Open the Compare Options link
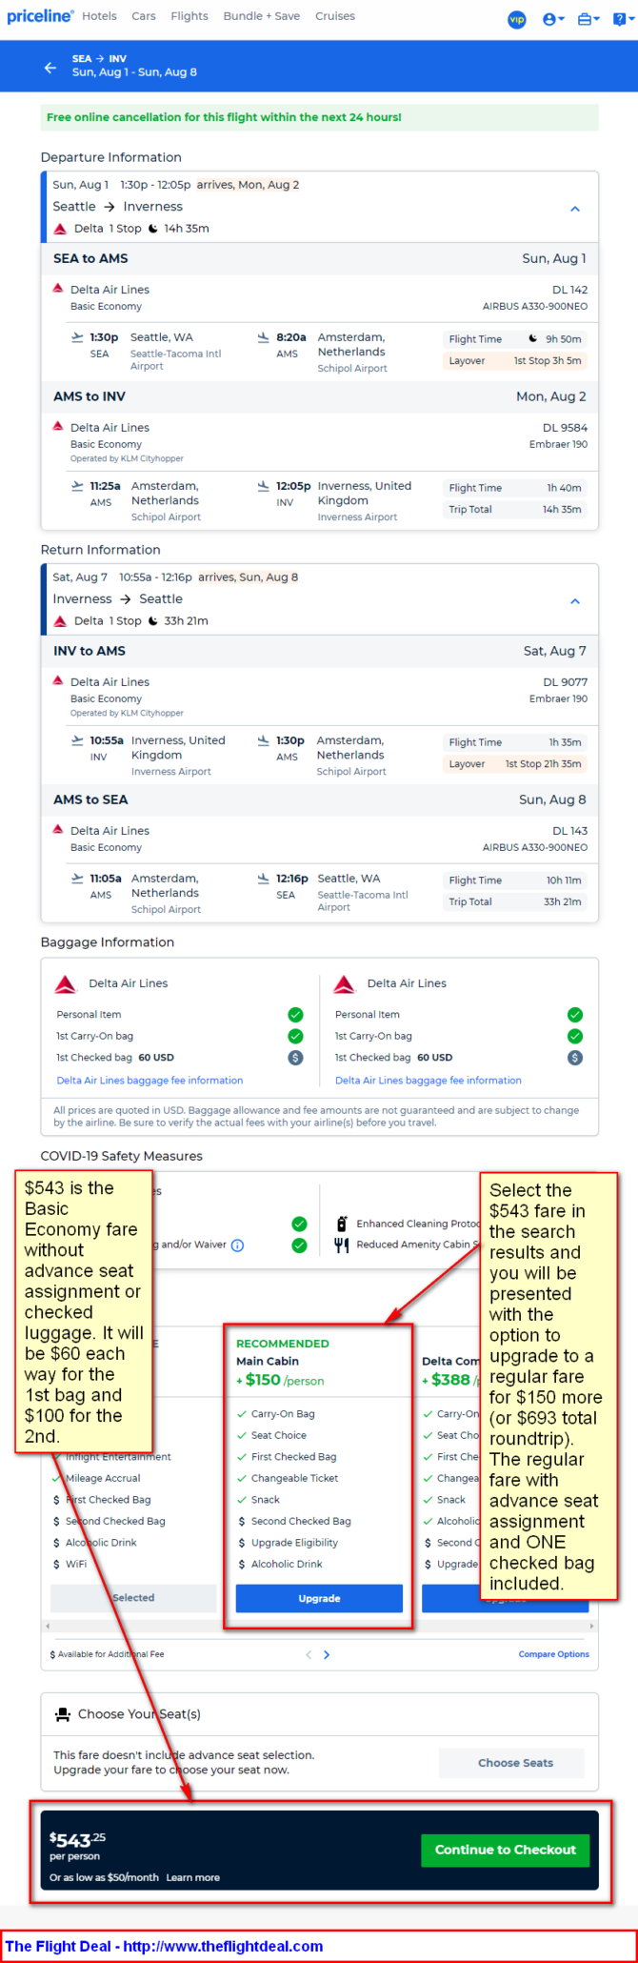Viewport: 638px width, 1963px height. 553,1654
